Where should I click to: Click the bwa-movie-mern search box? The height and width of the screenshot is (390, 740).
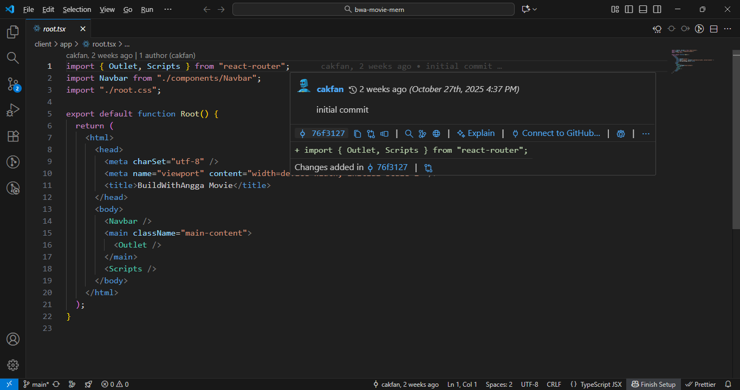pos(373,9)
